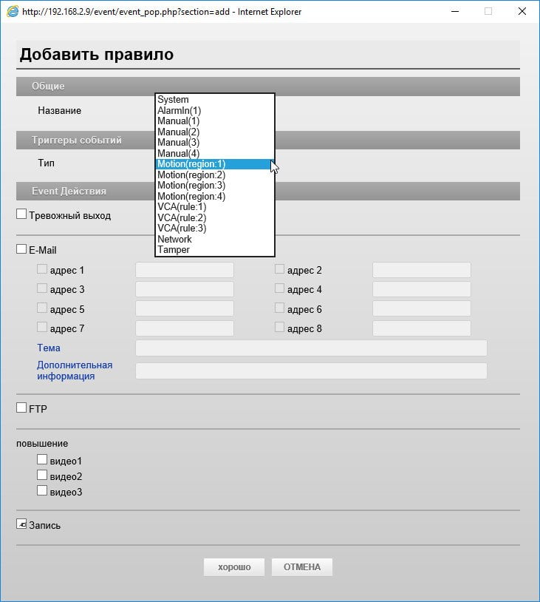Click the Дополнительная информация input field
Viewport: 540px width, 602px height.
pyautogui.click(x=312, y=371)
